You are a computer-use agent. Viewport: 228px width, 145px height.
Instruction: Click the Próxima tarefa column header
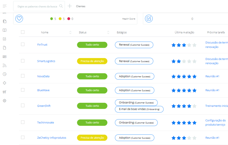216,32
